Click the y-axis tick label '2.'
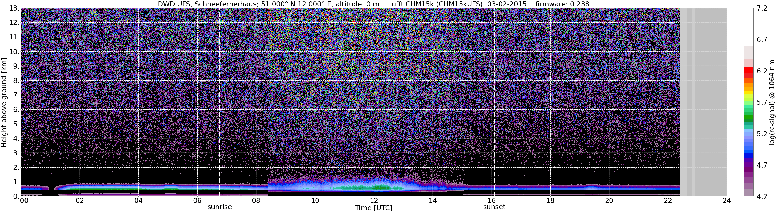 click(x=16, y=168)
